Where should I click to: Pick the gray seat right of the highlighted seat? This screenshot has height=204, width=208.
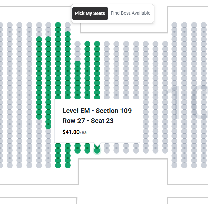pyautogui.click(x=107, y=150)
